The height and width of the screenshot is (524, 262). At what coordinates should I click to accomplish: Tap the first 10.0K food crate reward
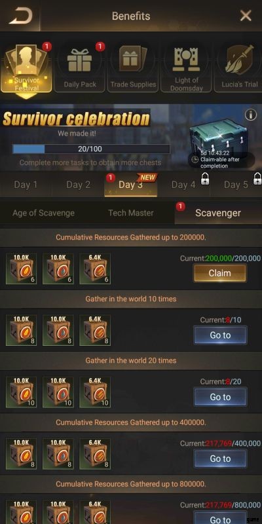[x=21, y=269]
